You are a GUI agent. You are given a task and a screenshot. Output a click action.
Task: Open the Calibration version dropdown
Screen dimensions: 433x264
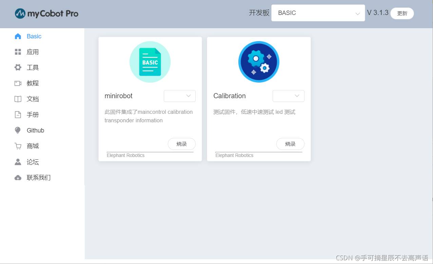point(289,96)
